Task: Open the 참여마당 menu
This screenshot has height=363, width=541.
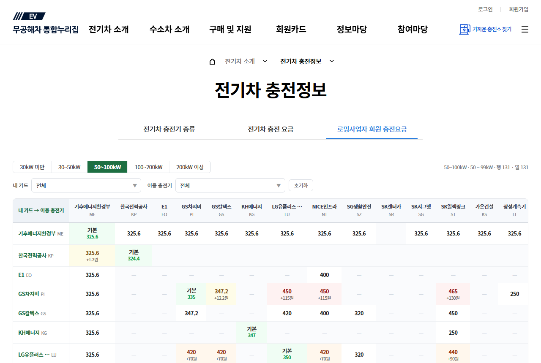Action: pyautogui.click(x=413, y=29)
